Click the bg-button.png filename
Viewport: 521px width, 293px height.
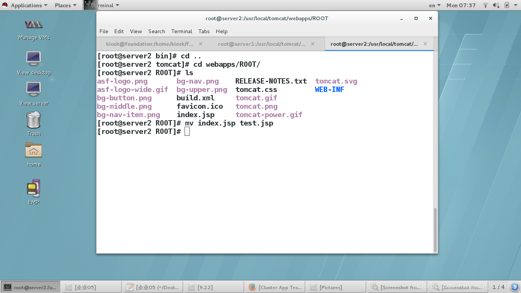tap(124, 98)
